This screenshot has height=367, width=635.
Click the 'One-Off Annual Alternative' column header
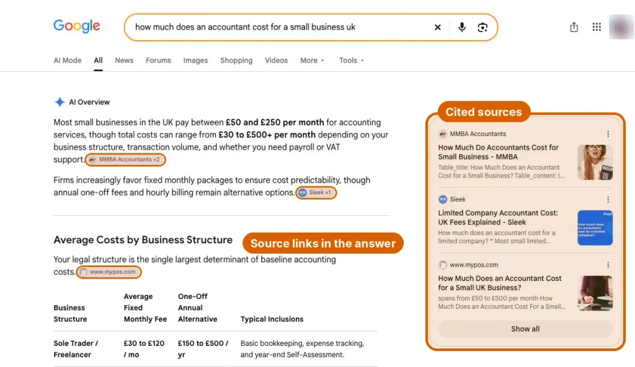(197, 308)
